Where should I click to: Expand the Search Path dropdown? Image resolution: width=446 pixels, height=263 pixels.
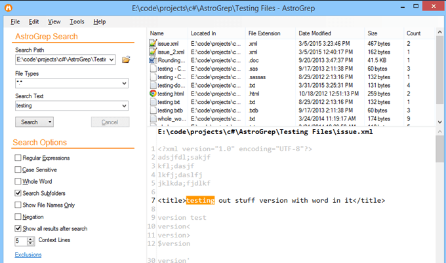111,60
